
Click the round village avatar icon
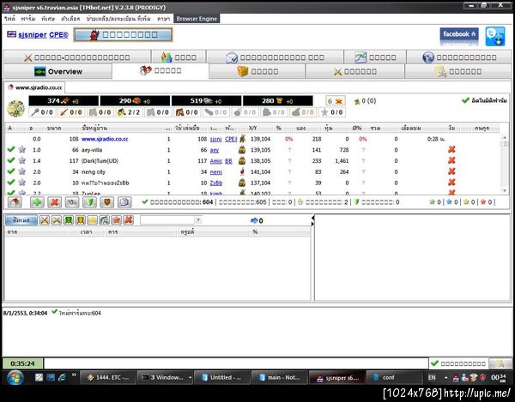coord(15,109)
